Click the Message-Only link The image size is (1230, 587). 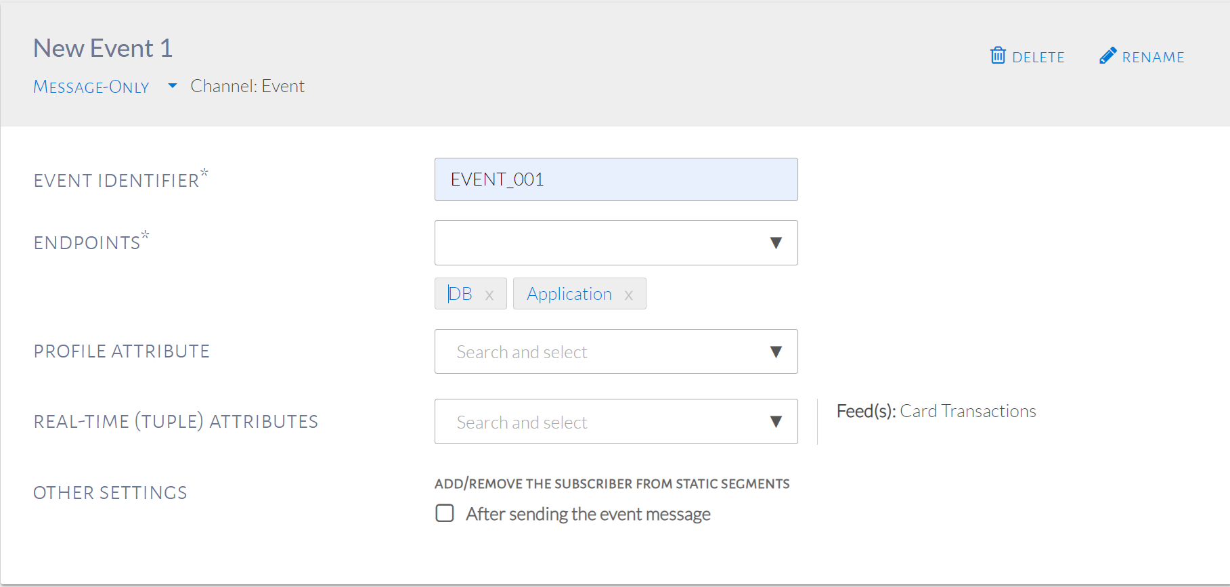pos(91,87)
